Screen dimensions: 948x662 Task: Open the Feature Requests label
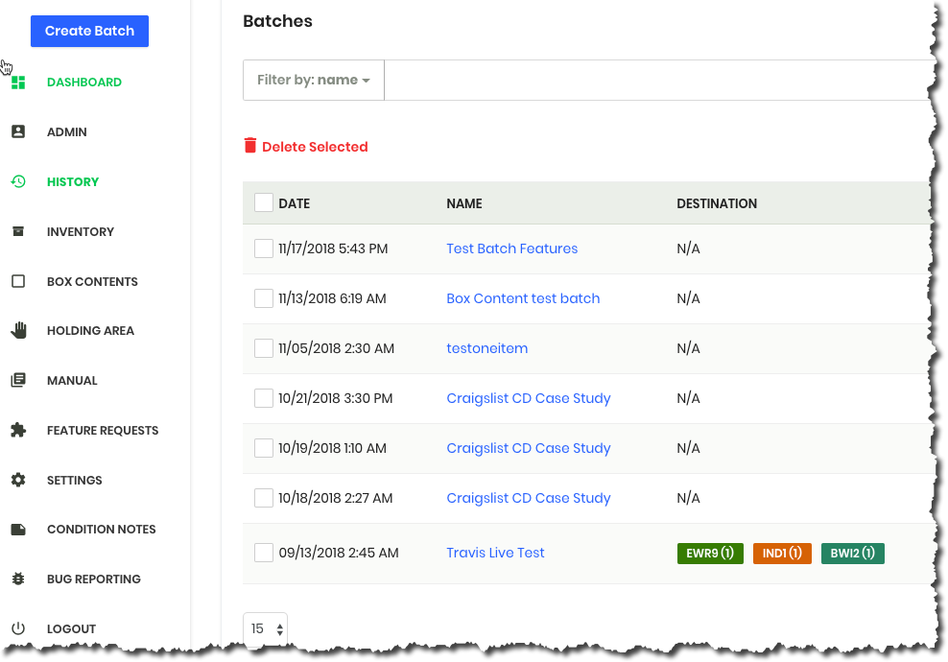(x=102, y=431)
